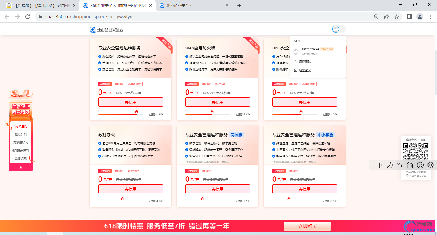Click 去使用 under Web应用防火墙
This screenshot has height=235, width=437.
click(x=218, y=102)
